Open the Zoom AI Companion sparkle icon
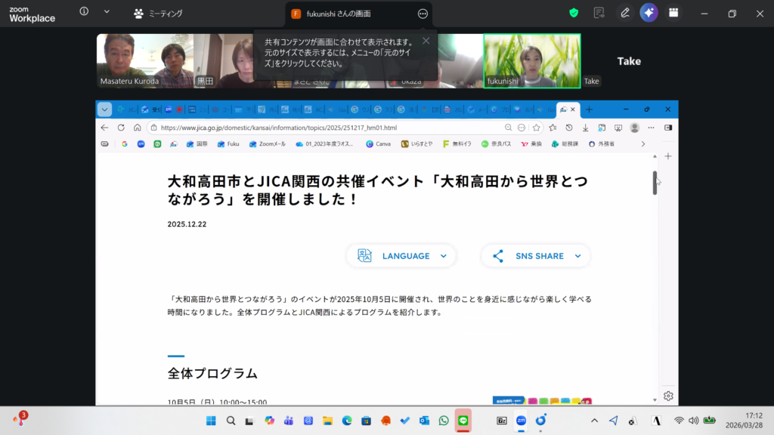 (649, 13)
